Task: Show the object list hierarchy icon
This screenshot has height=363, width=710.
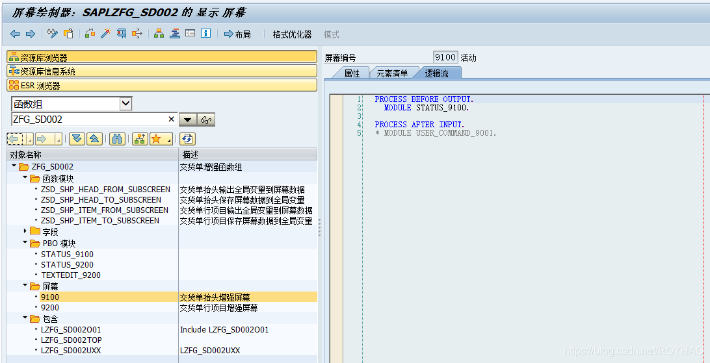Action: tap(159, 34)
